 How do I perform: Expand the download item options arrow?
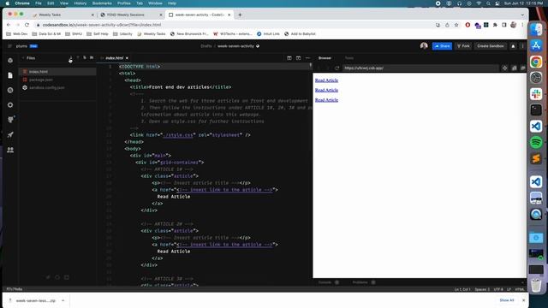click(63, 300)
